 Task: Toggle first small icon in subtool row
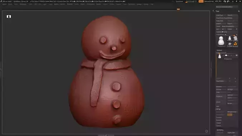(x=223, y=55)
